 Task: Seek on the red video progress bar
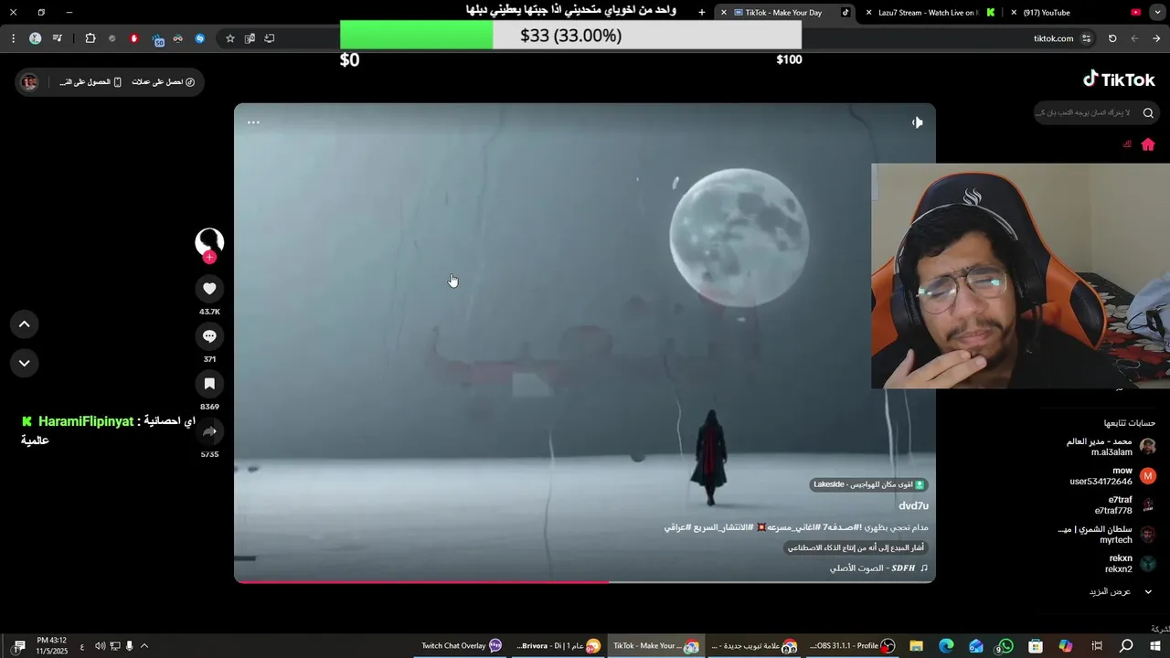pos(585,581)
